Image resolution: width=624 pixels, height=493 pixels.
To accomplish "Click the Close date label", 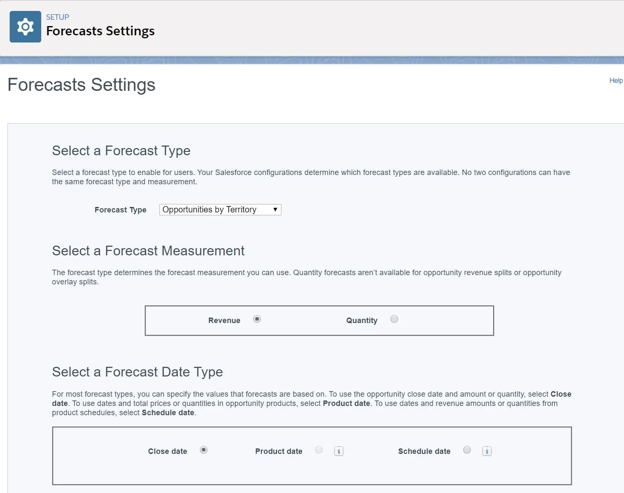I will 167,451.
